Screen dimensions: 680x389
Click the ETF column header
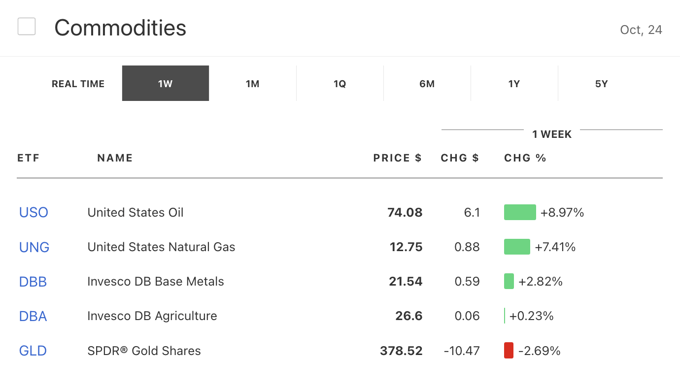tap(28, 158)
